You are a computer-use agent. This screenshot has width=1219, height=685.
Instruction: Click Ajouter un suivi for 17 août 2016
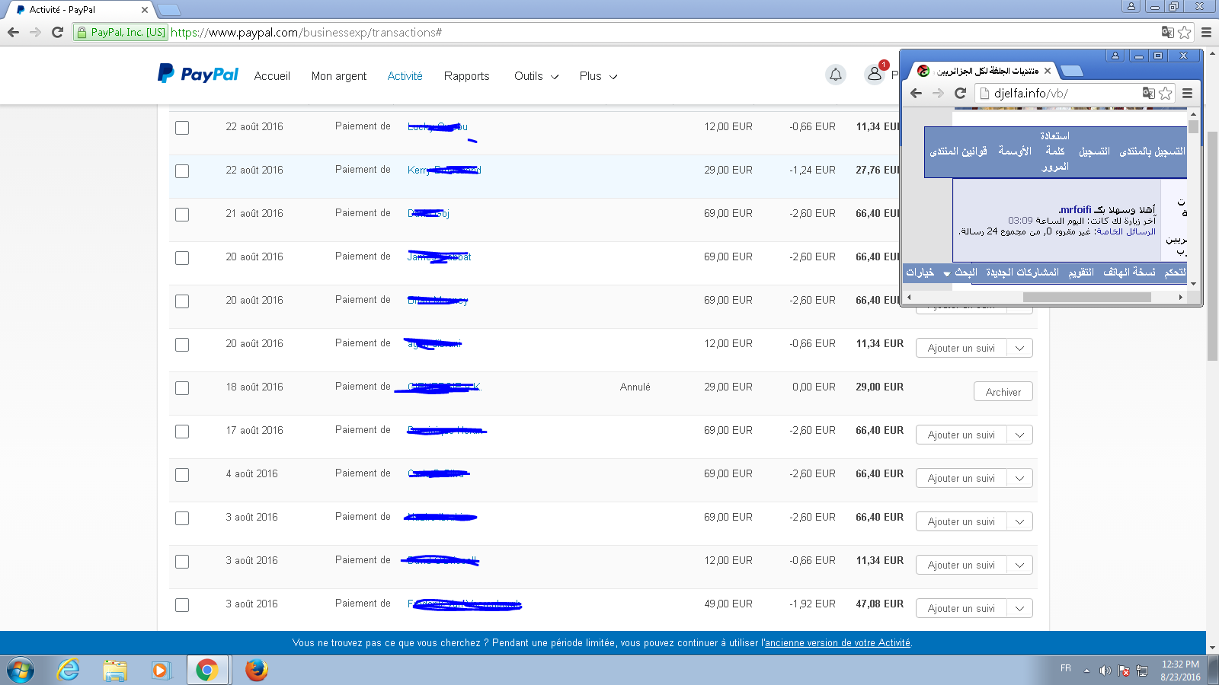(x=961, y=435)
